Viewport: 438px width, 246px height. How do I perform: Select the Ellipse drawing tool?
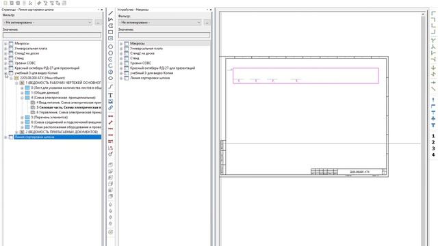[111, 79]
